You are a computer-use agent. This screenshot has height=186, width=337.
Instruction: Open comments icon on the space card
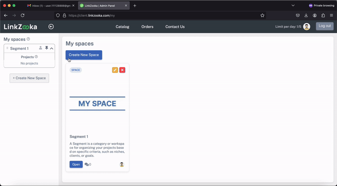coord(87,164)
